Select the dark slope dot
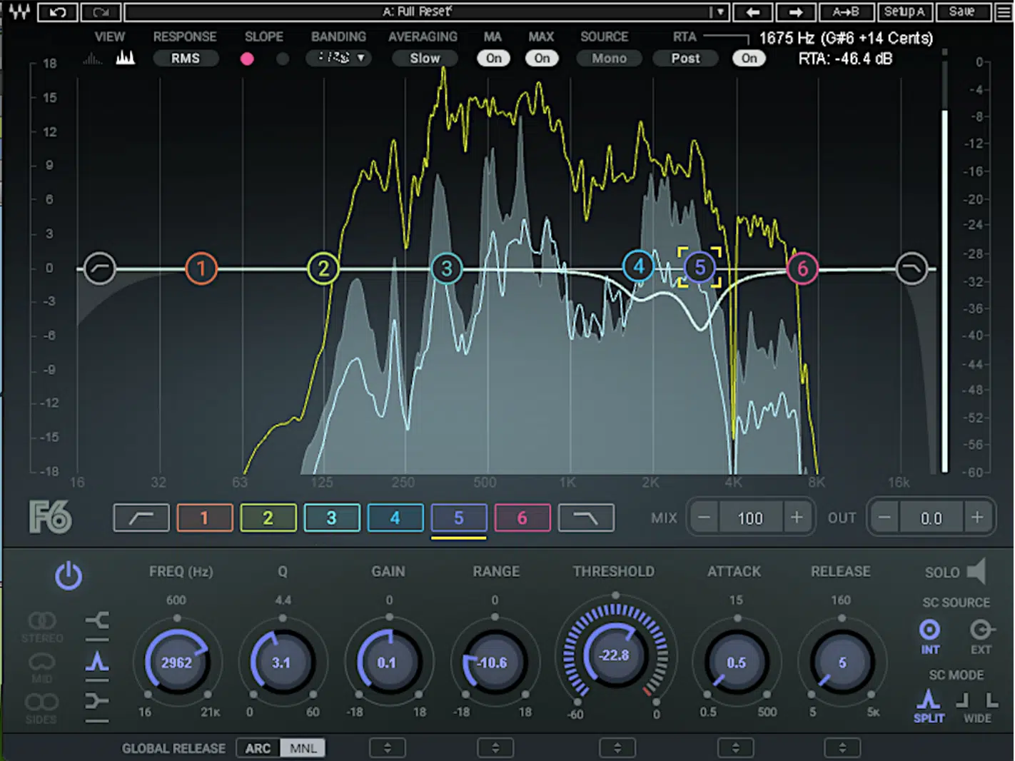This screenshot has height=761, width=1015. tap(283, 59)
